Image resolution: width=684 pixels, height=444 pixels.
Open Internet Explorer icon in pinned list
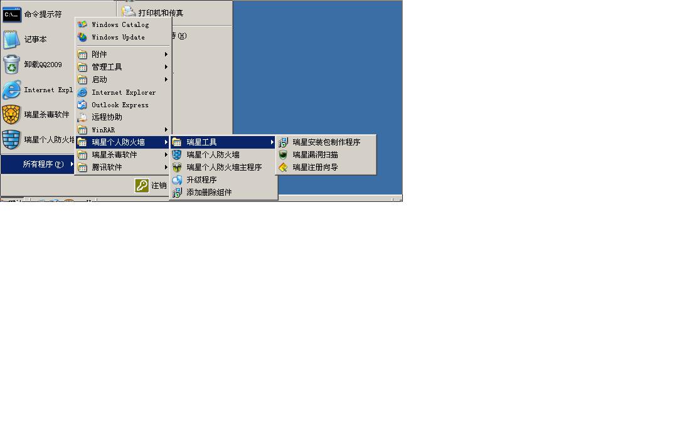pos(11,90)
